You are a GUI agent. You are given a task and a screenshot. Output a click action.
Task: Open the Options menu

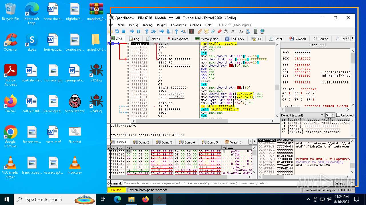[x=196, y=25]
